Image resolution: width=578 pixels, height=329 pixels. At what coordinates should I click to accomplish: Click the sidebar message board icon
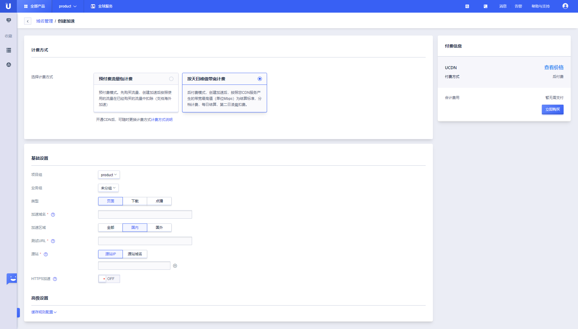pos(9,20)
